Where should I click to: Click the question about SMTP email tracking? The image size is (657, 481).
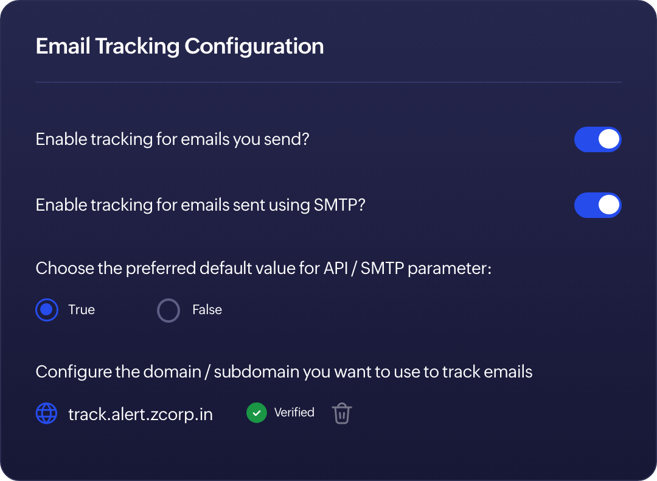[x=200, y=205]
